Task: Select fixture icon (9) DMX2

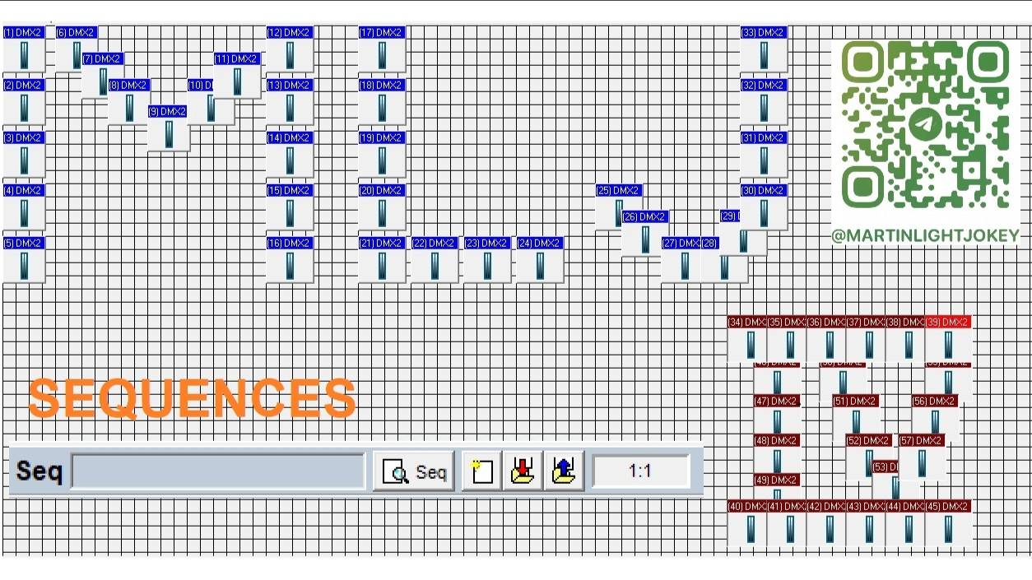Action: click(169, 128)
